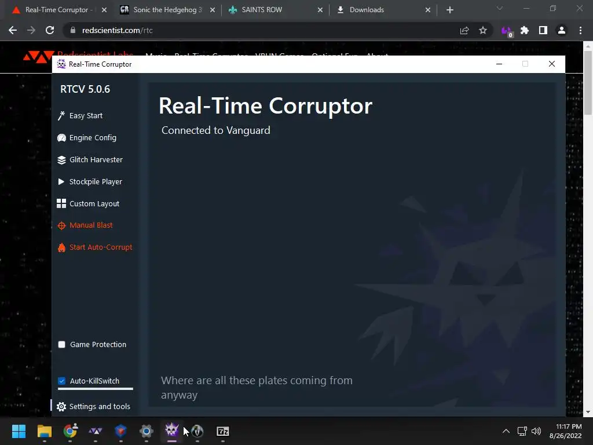Open the Glitch Harvester section
Viewport: 593px width, 445px height.
(x=90, y=160)
